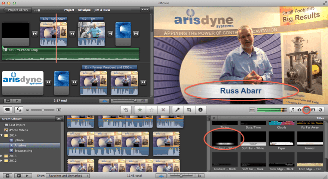
Task: Click the background music icon on Yearbook Long
Action: (x=5, y=50)
